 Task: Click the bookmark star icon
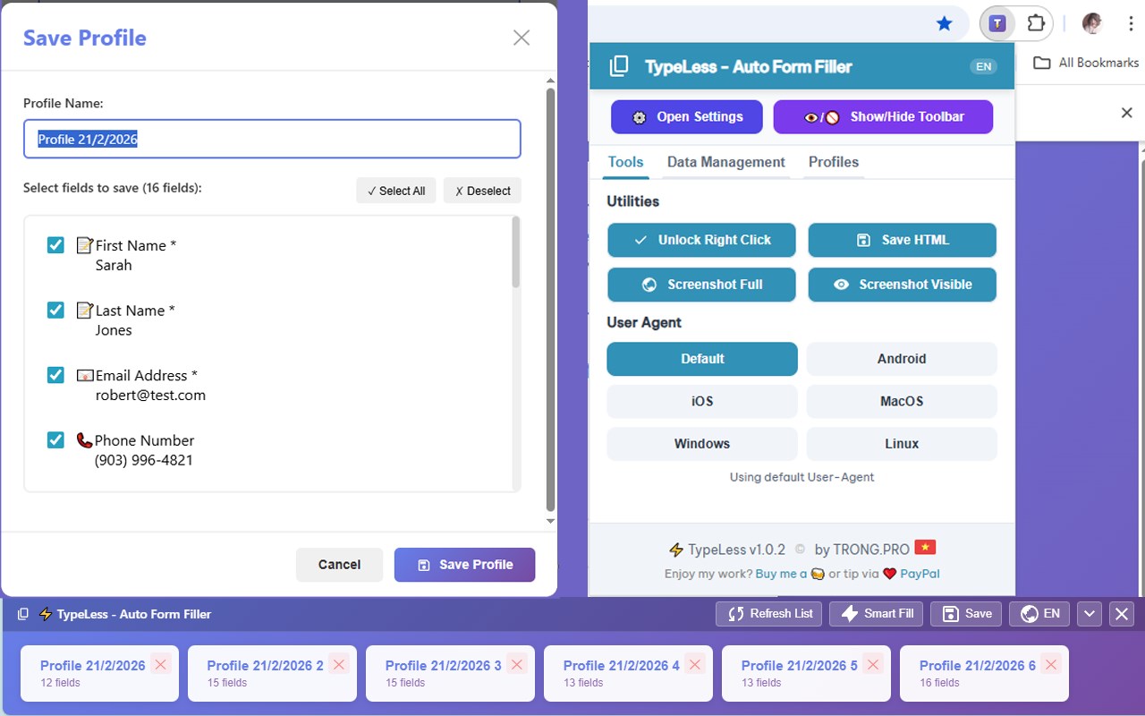(x=945, y=24)
